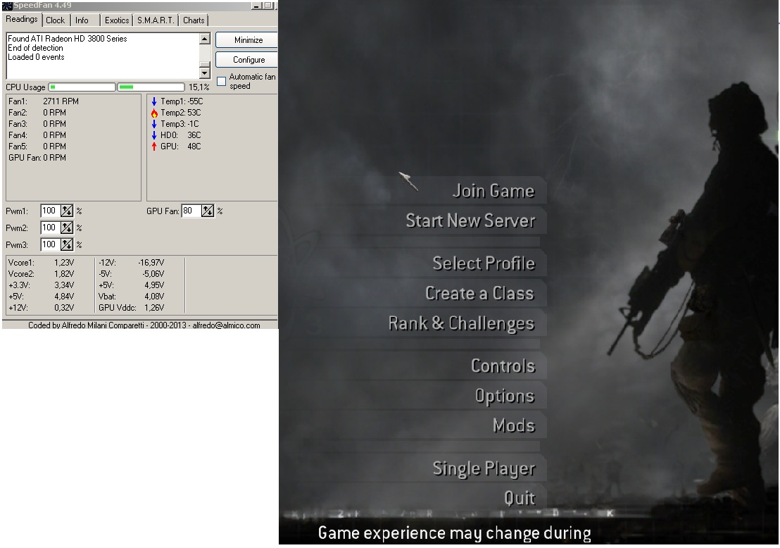The image size is (780, 548).
Task: Click the 'Coded by Alfredo Milani Comparetti' status text
Action: [144, 325]
